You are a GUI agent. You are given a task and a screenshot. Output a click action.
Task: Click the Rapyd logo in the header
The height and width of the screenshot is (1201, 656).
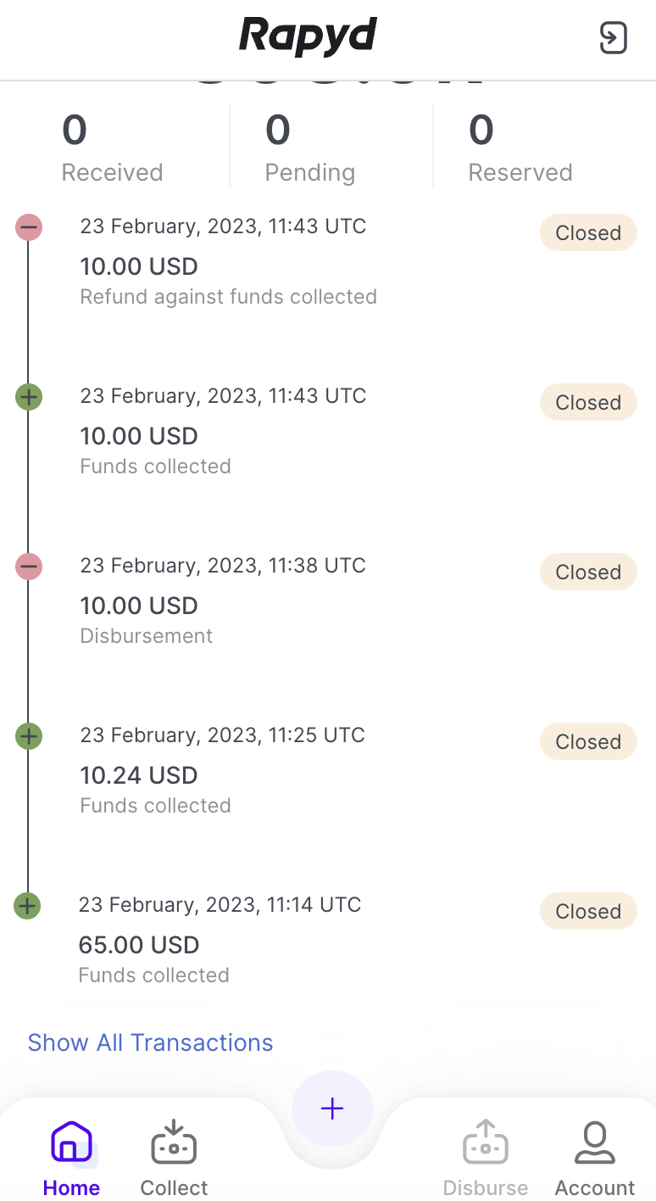[x=309, y=37]
